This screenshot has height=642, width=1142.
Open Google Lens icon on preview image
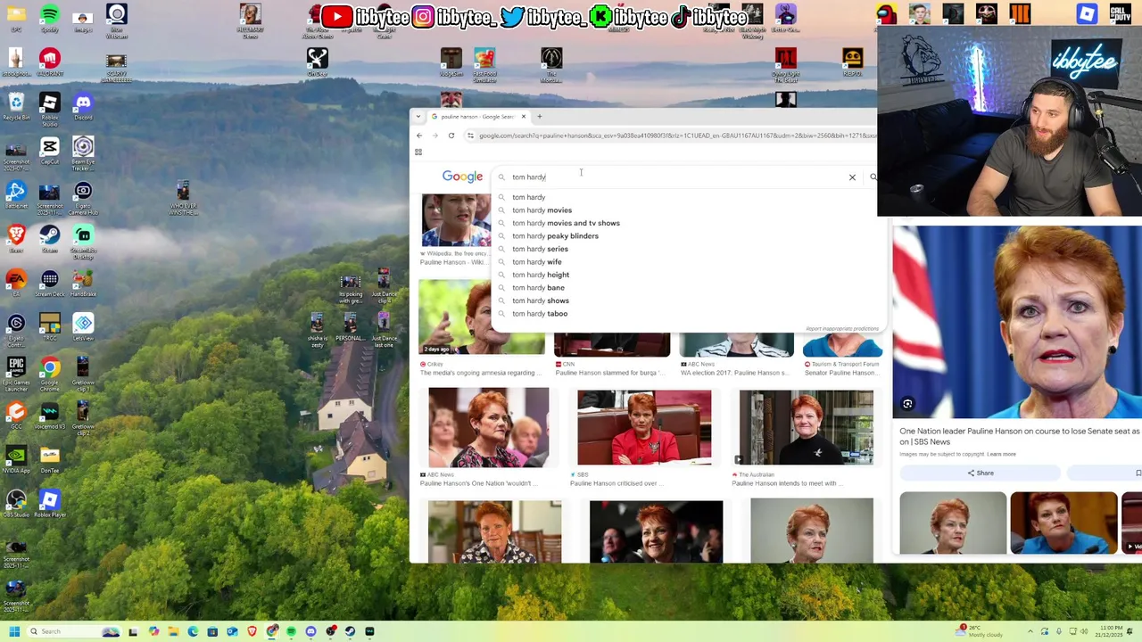(x=907, y=404)
